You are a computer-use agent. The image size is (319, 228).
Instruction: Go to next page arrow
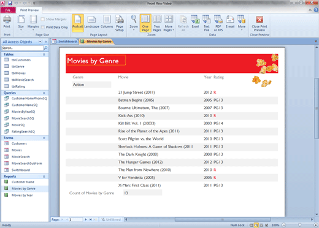click(86, 219)
